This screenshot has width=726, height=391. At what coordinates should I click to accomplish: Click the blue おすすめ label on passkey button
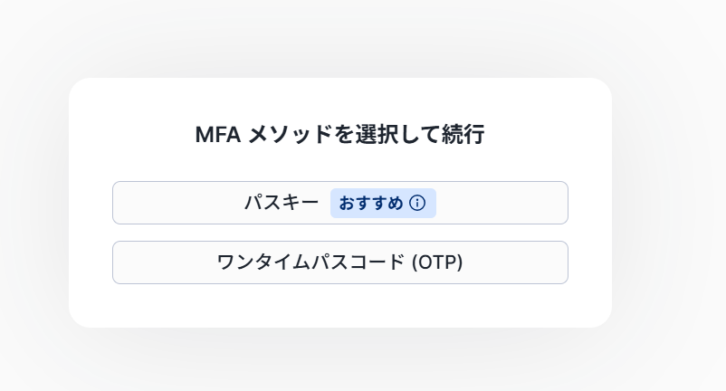371,204
